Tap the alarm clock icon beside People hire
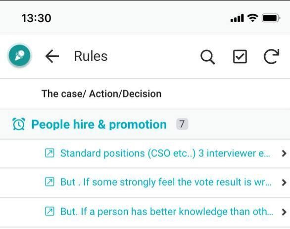Screen dimensions: 290x229 (18, 124)
